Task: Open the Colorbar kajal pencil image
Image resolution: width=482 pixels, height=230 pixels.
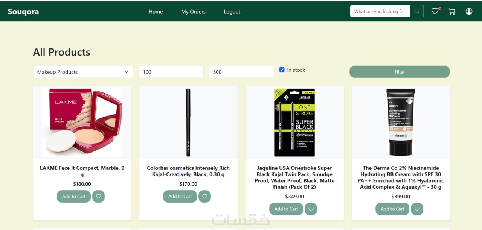Action: (188, 123)
